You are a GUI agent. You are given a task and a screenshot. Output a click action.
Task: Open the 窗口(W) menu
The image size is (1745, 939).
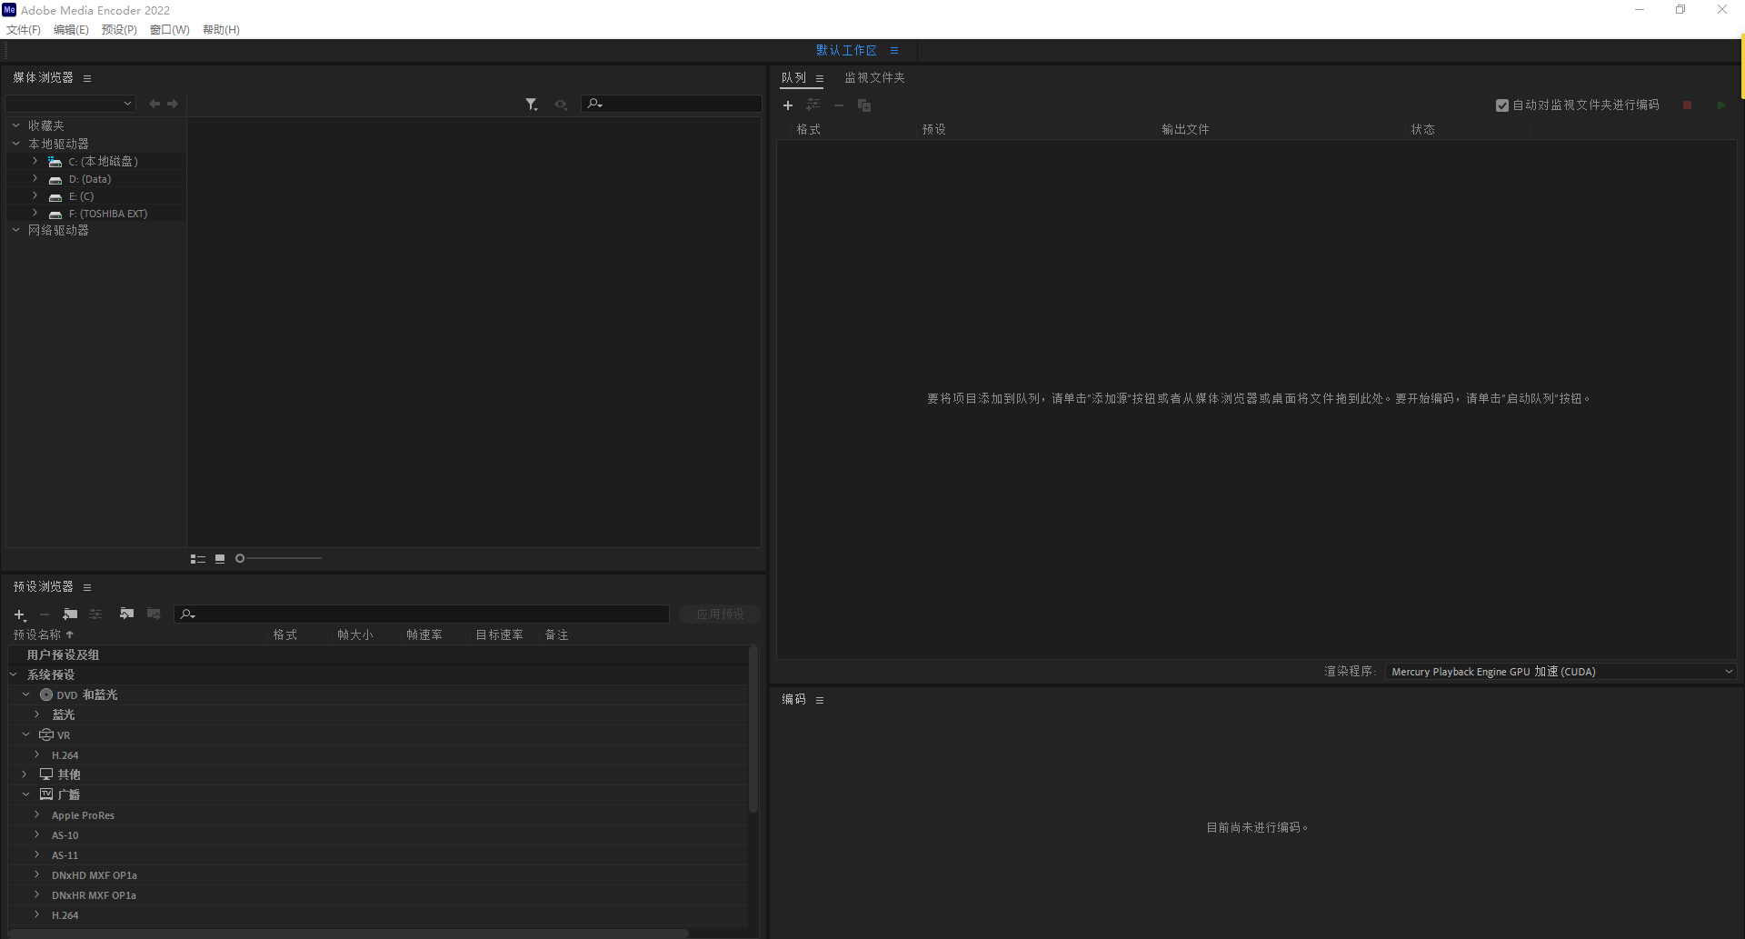tap(170, 30)
